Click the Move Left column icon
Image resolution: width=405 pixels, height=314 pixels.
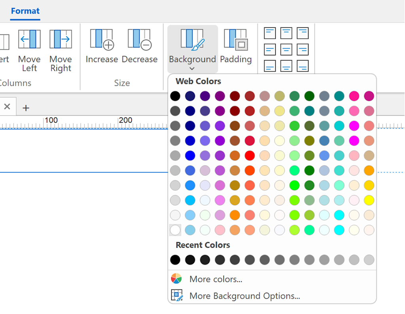[x=29, y=40]
